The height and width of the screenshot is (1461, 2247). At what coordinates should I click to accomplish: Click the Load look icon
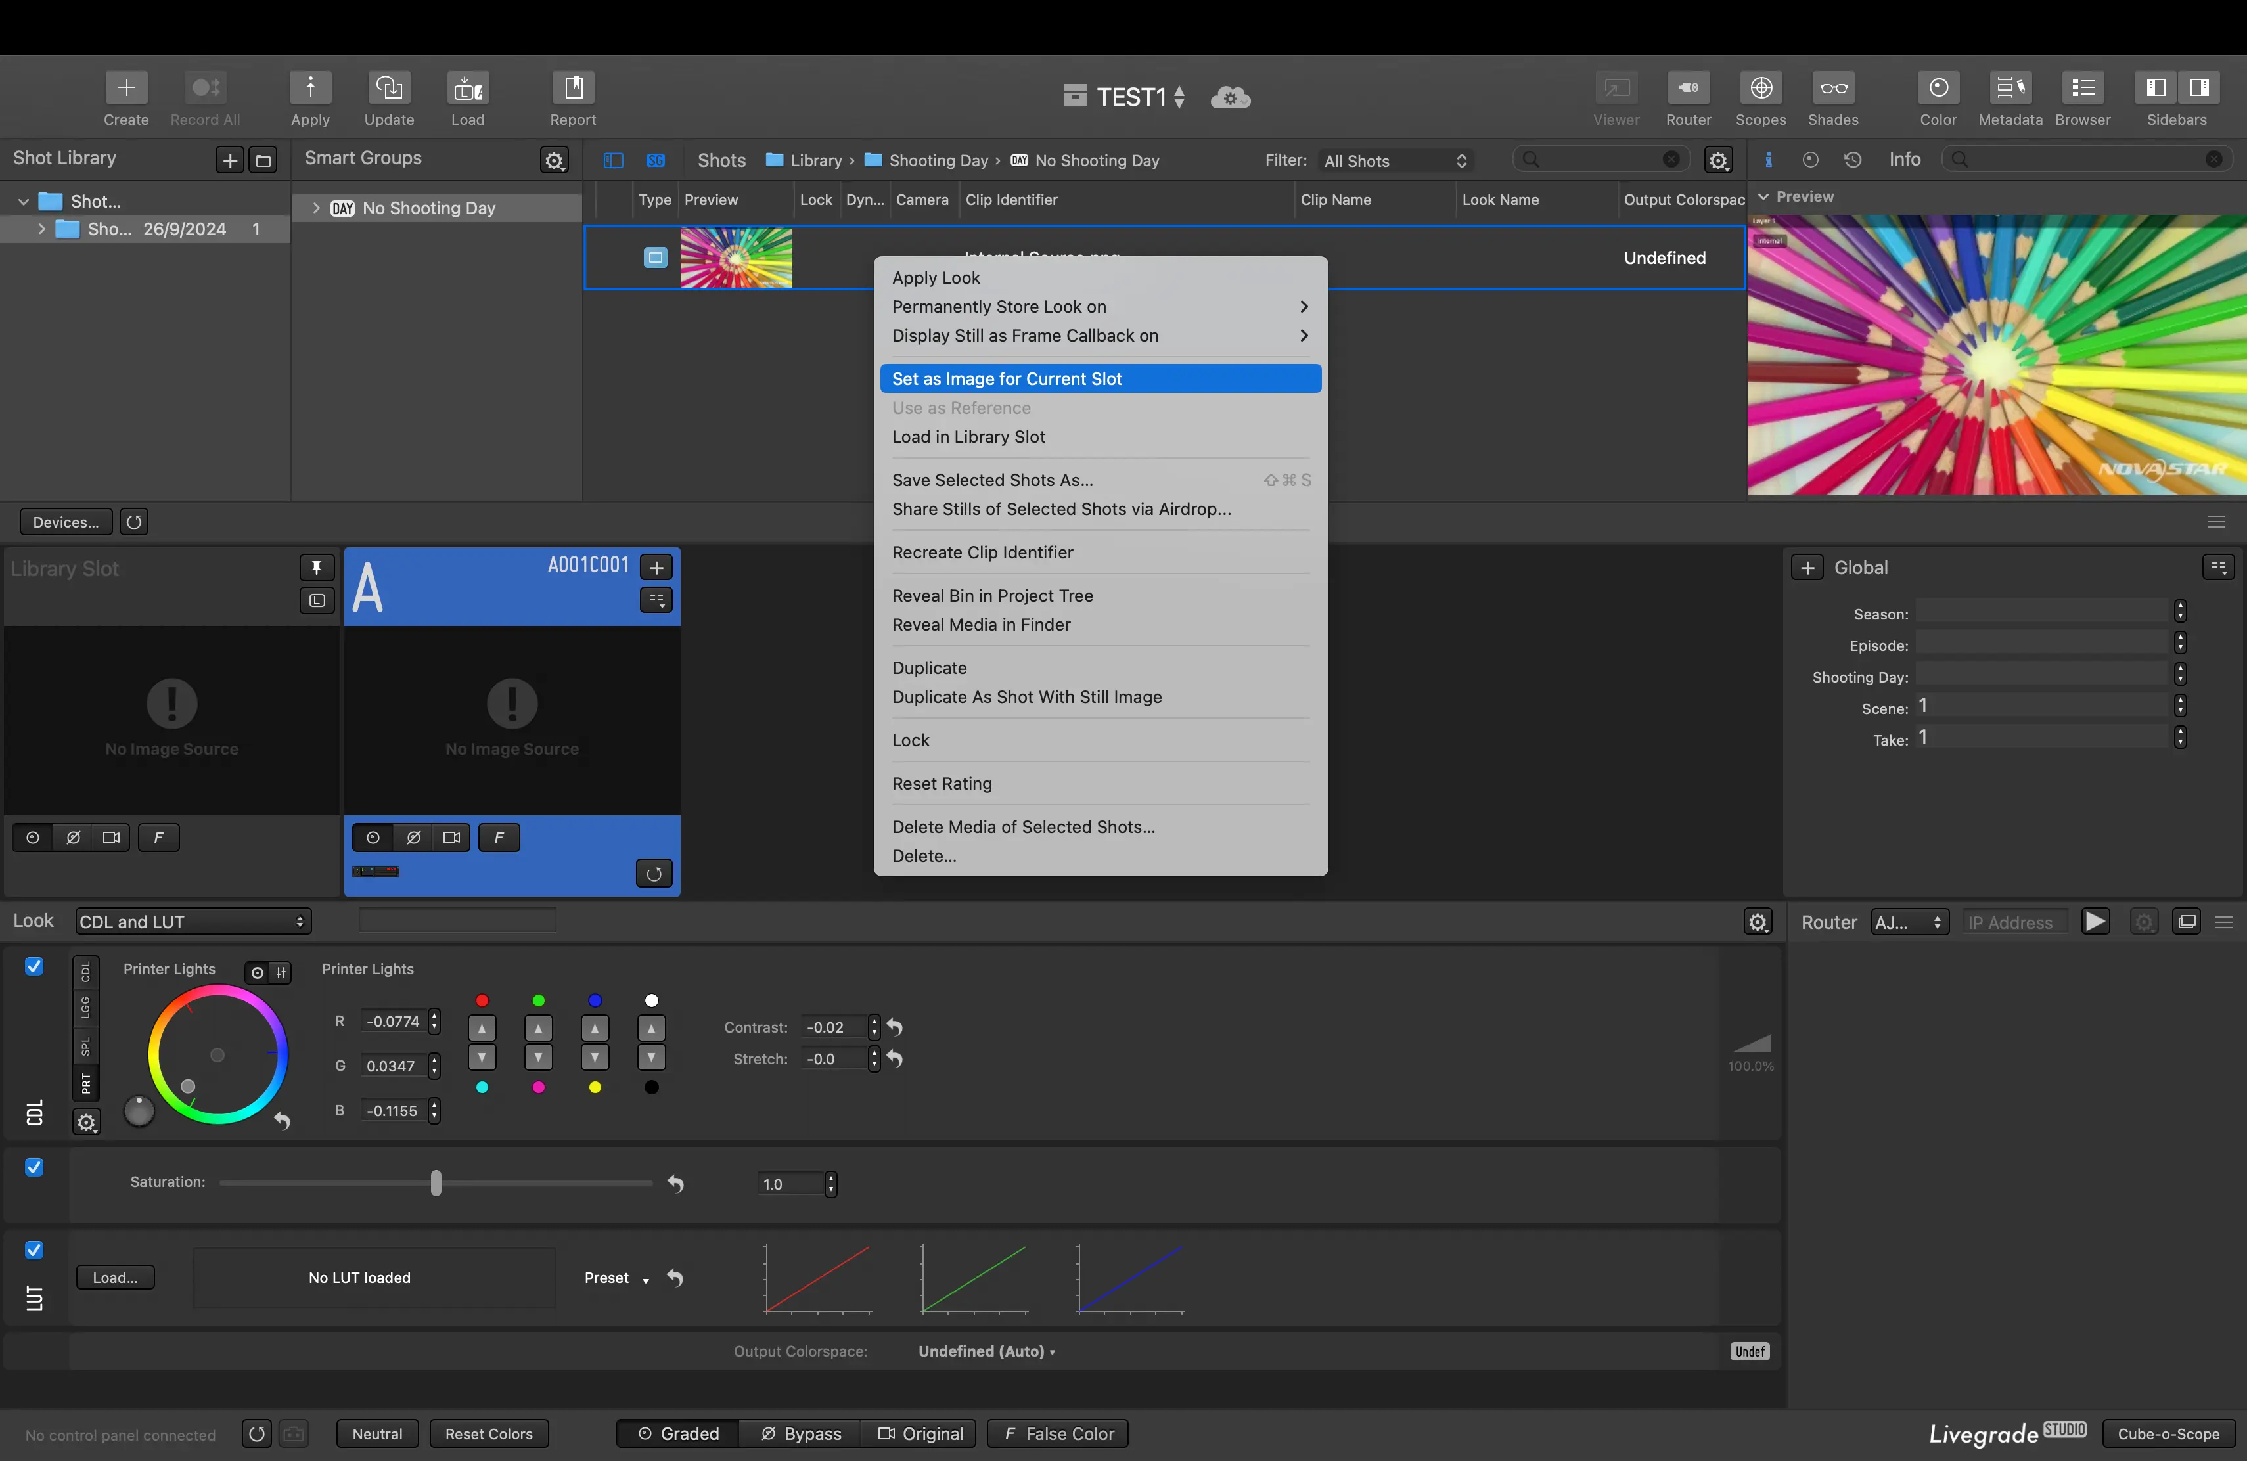(467, 89)
